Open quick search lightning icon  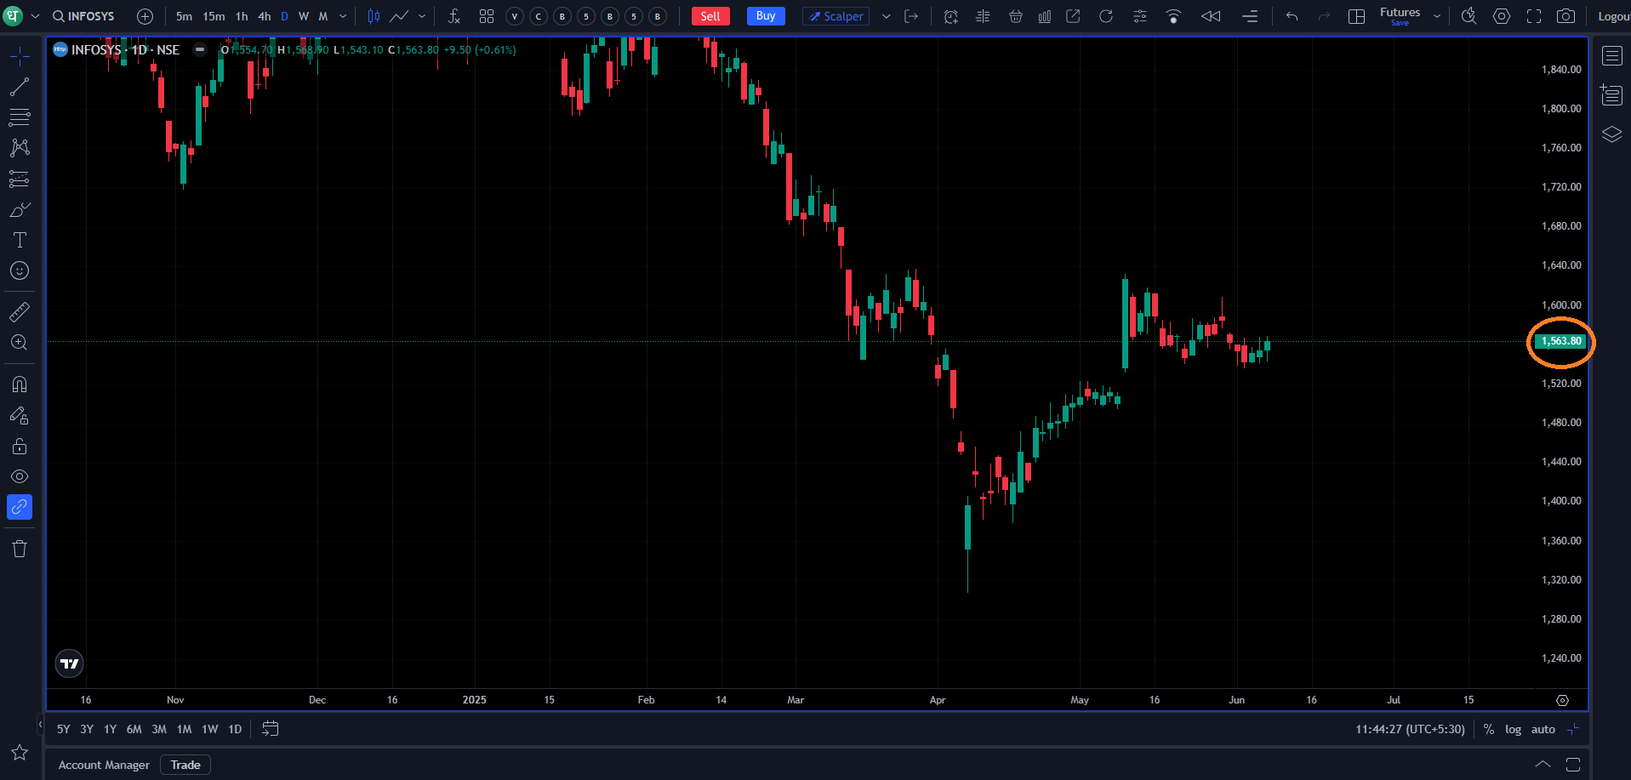tap(1469, 16)
